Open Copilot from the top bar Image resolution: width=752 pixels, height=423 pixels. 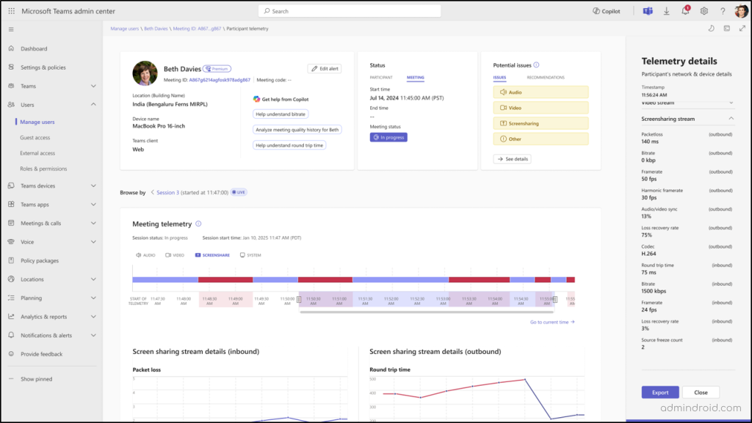click(605, 10)
